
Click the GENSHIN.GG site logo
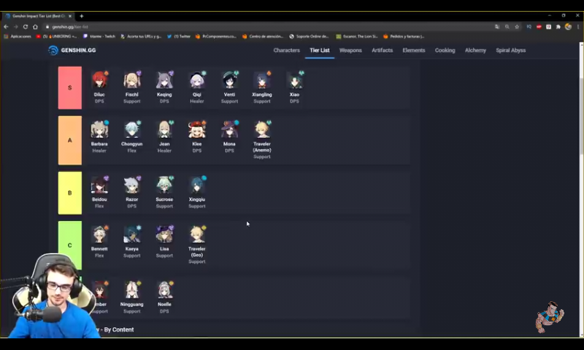[72, 50]
